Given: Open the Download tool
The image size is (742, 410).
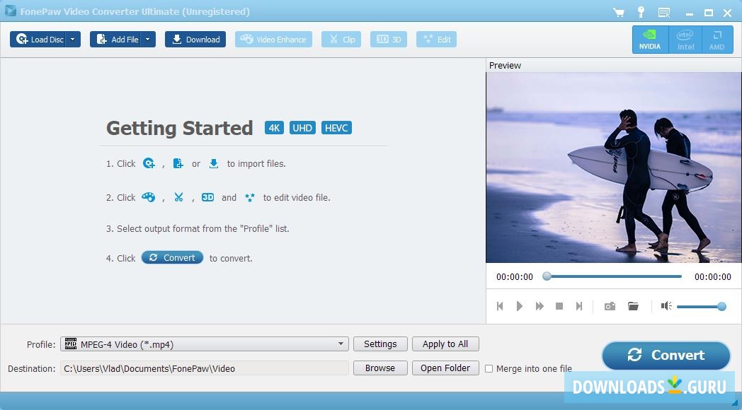Looking at the screenshot, I should tap(195, 39).
